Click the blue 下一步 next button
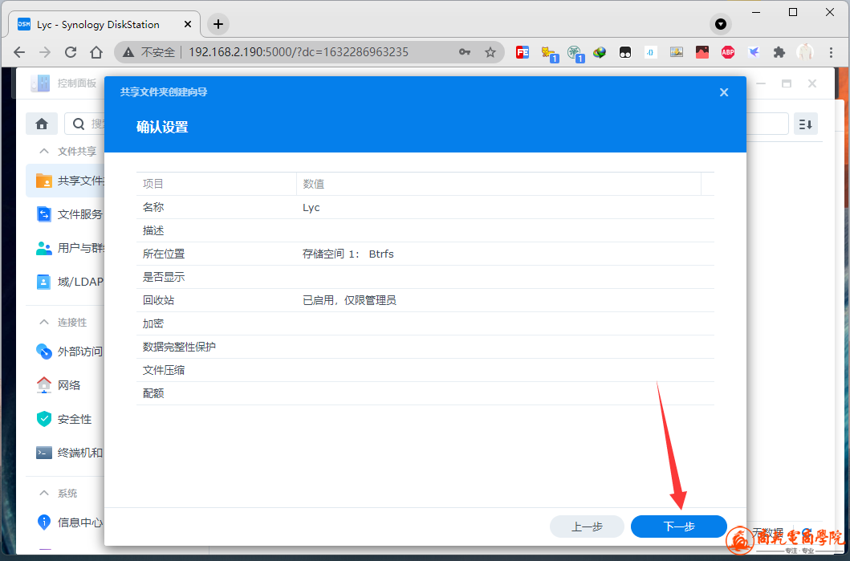The height and width of the screenshot is (561, 850). point(678,526)
